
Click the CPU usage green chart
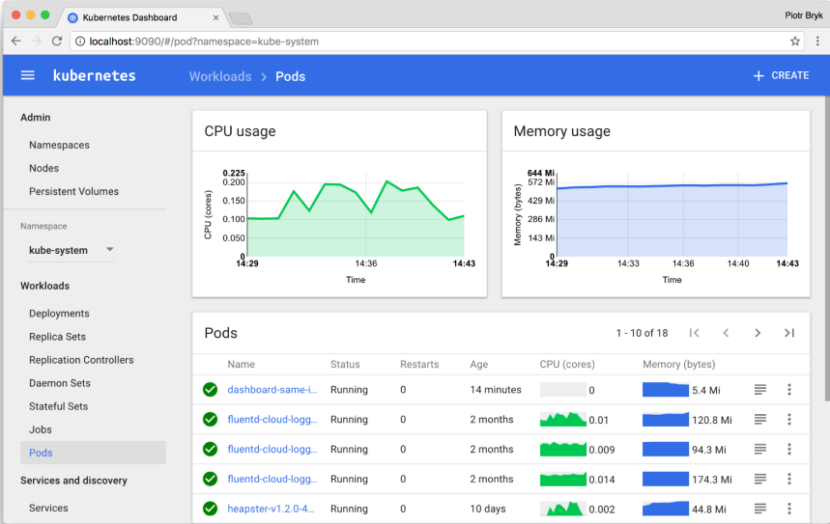click(x=356, y=219)
